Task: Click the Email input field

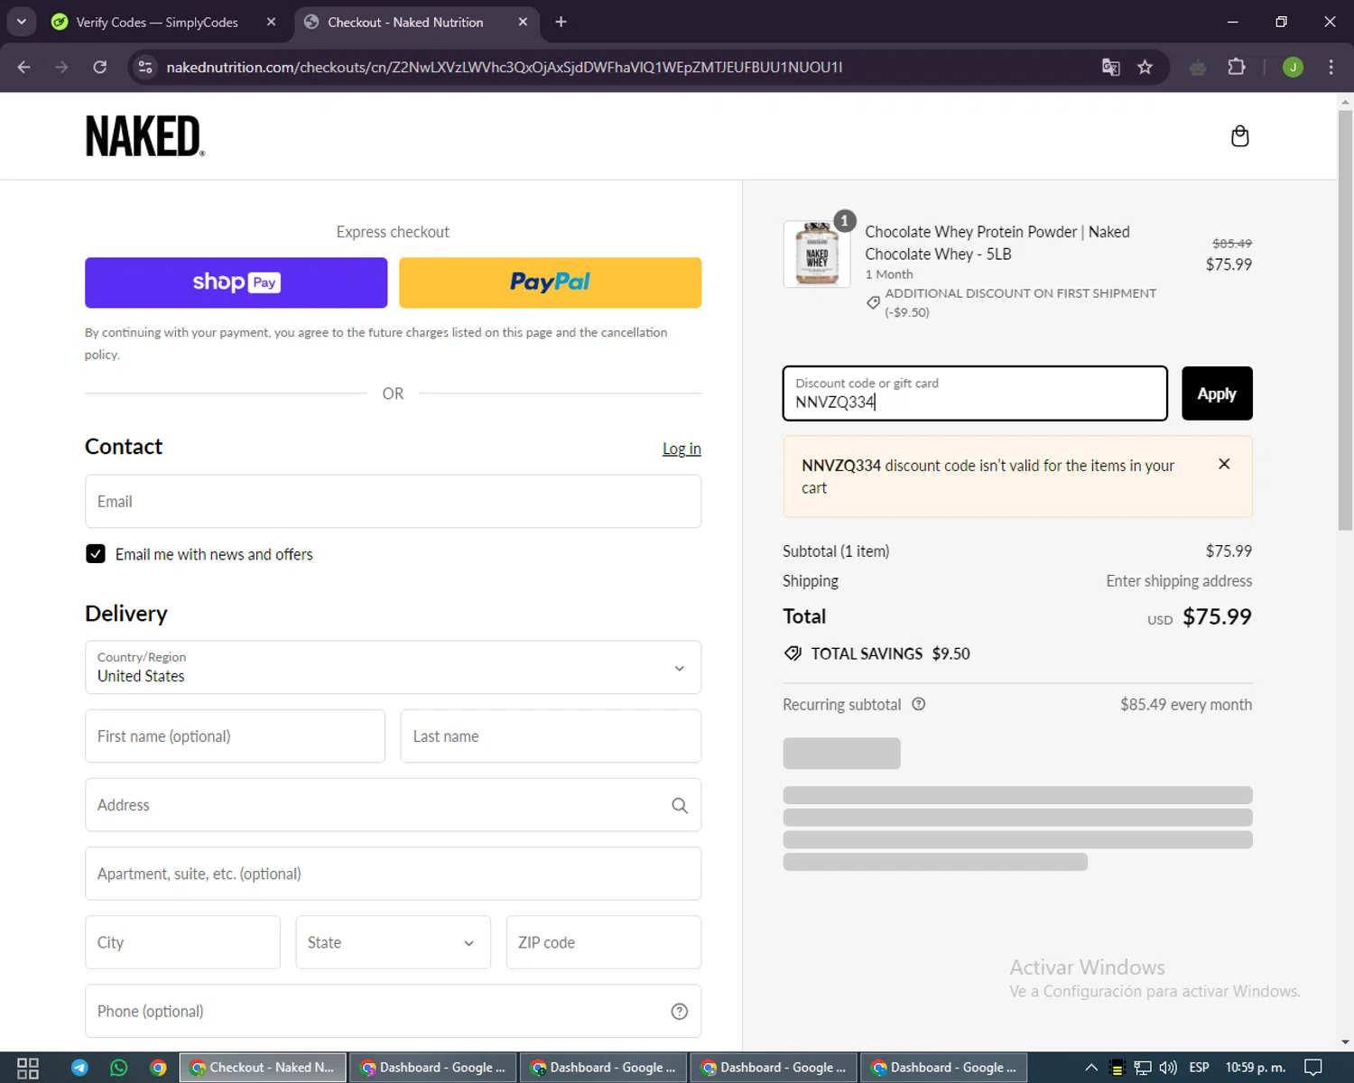Action: pos(393,502)
